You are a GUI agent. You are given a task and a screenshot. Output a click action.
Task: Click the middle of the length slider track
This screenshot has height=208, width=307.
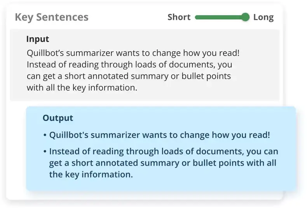pos(220,17)
